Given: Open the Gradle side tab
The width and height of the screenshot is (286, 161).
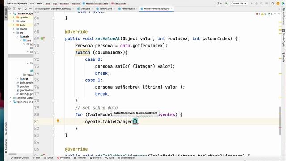Looking at the screenshot, I should coord(283,57).
